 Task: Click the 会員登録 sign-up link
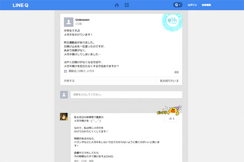pyautogui.click(x=206, y=5)
